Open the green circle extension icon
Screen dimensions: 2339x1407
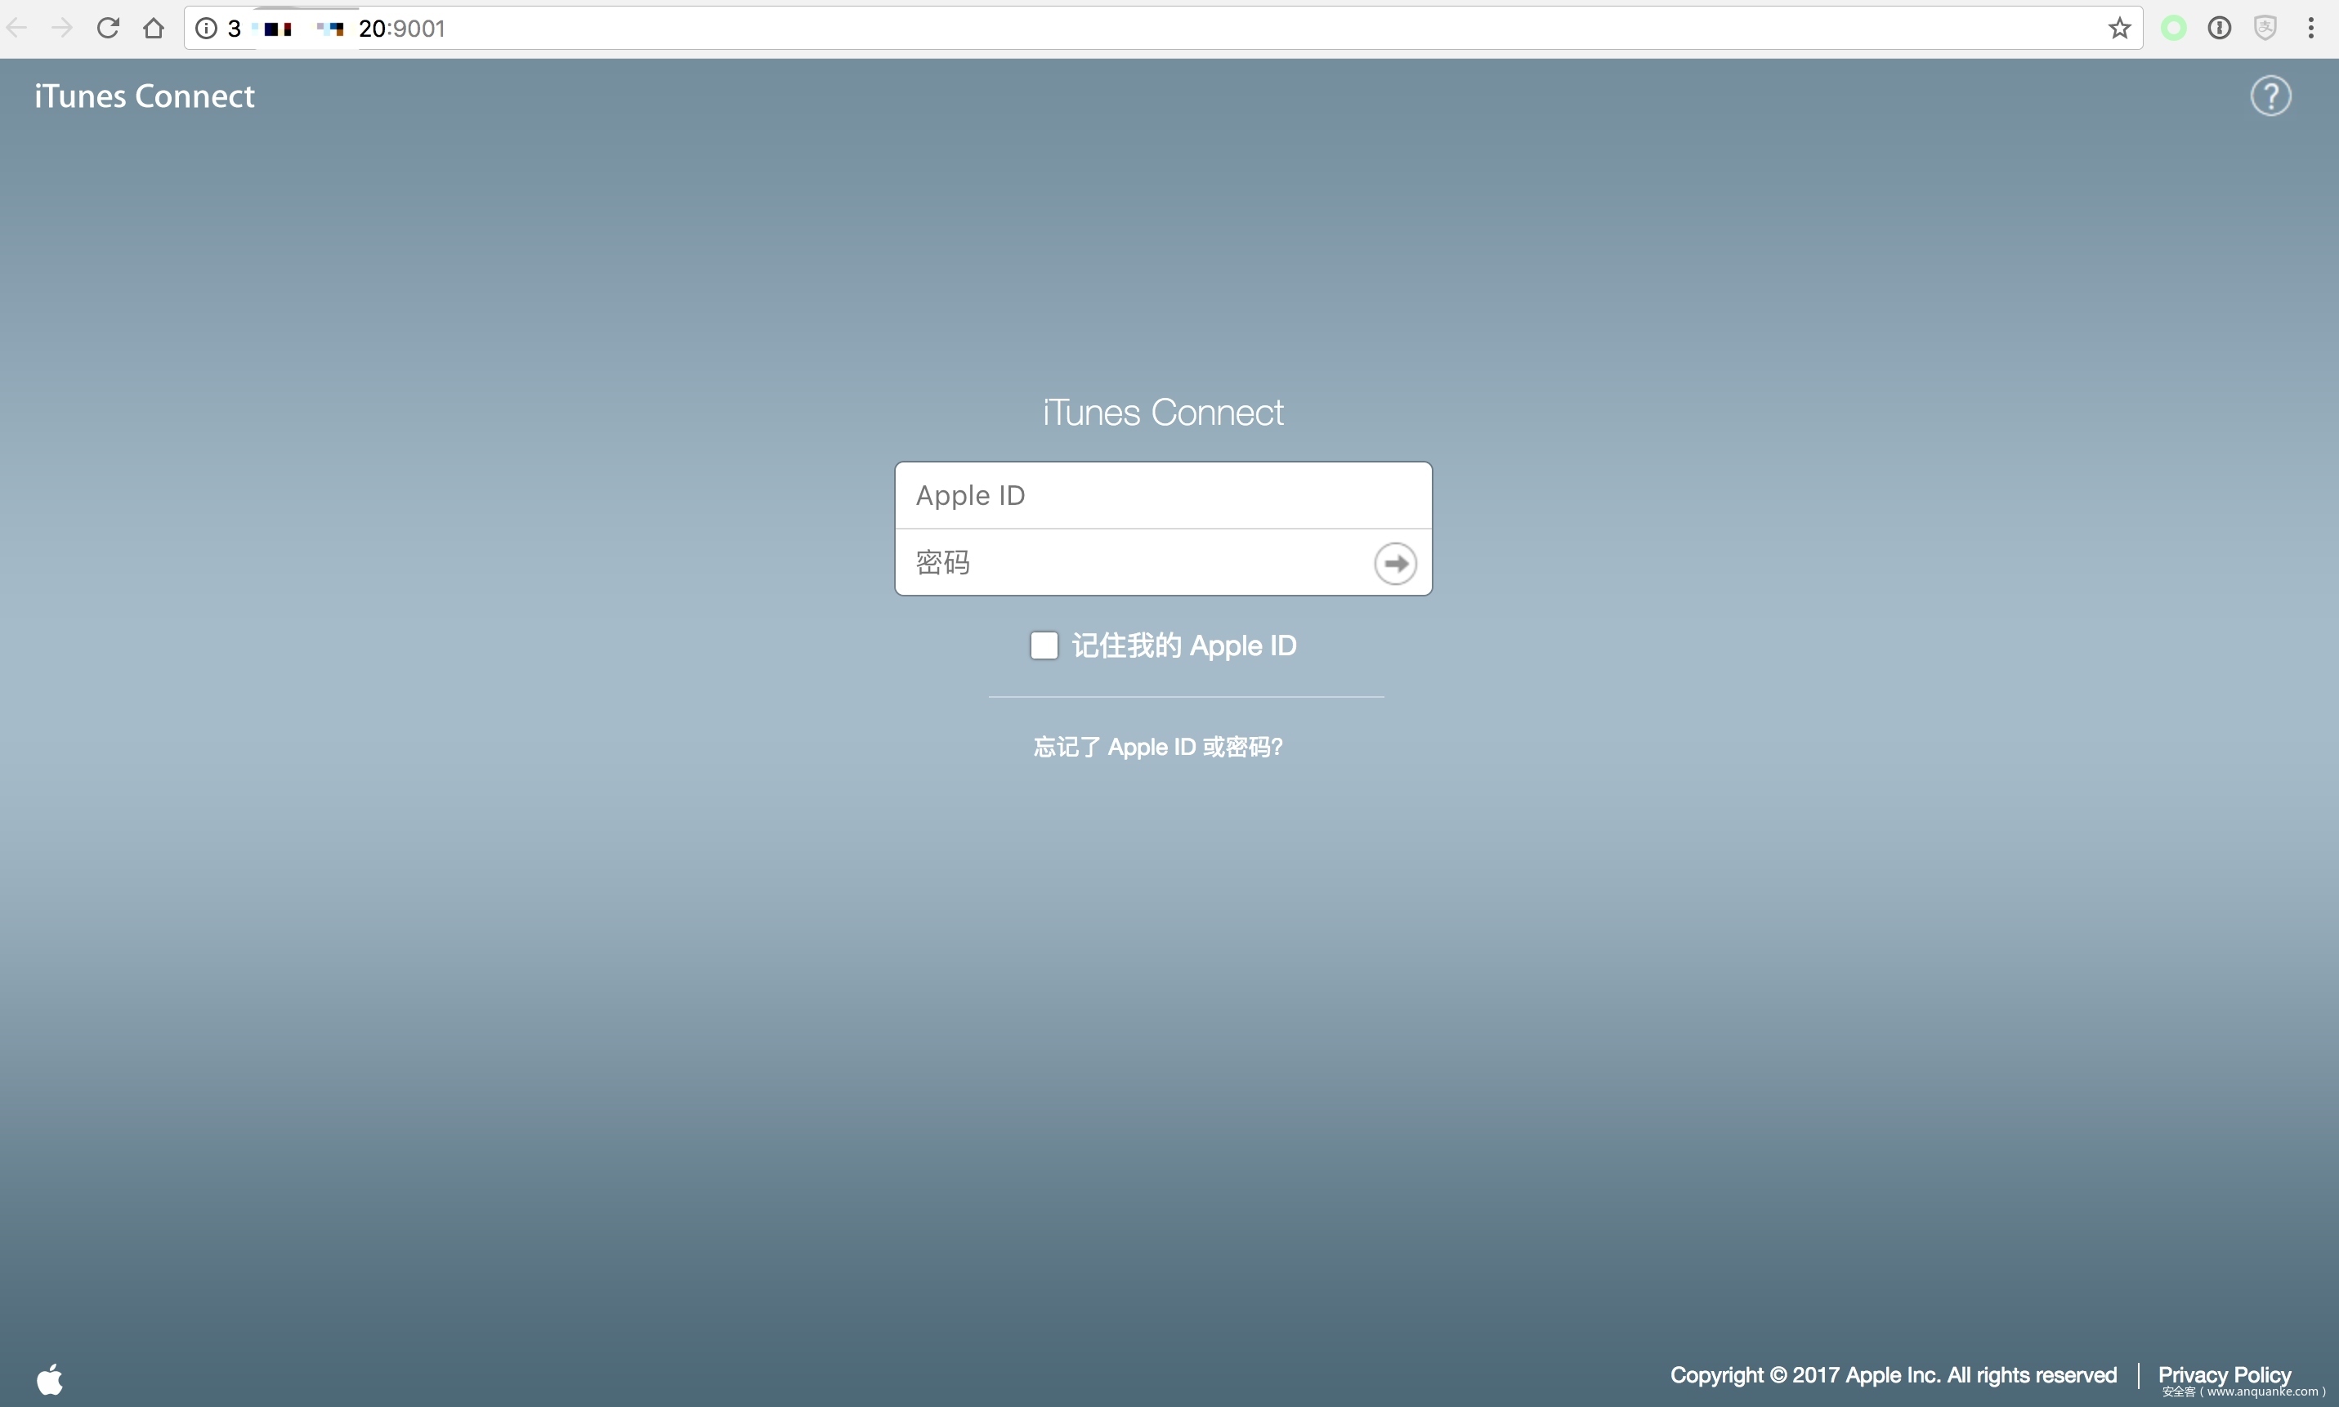click(2173, 29)
